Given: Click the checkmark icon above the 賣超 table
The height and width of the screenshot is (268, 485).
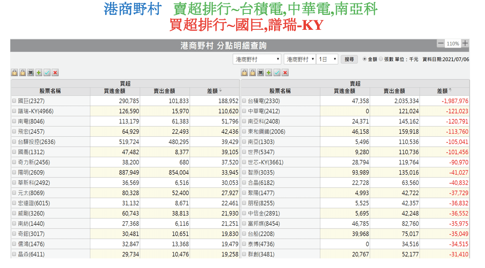Looking at the screenshot, I should tap(277, 73).
